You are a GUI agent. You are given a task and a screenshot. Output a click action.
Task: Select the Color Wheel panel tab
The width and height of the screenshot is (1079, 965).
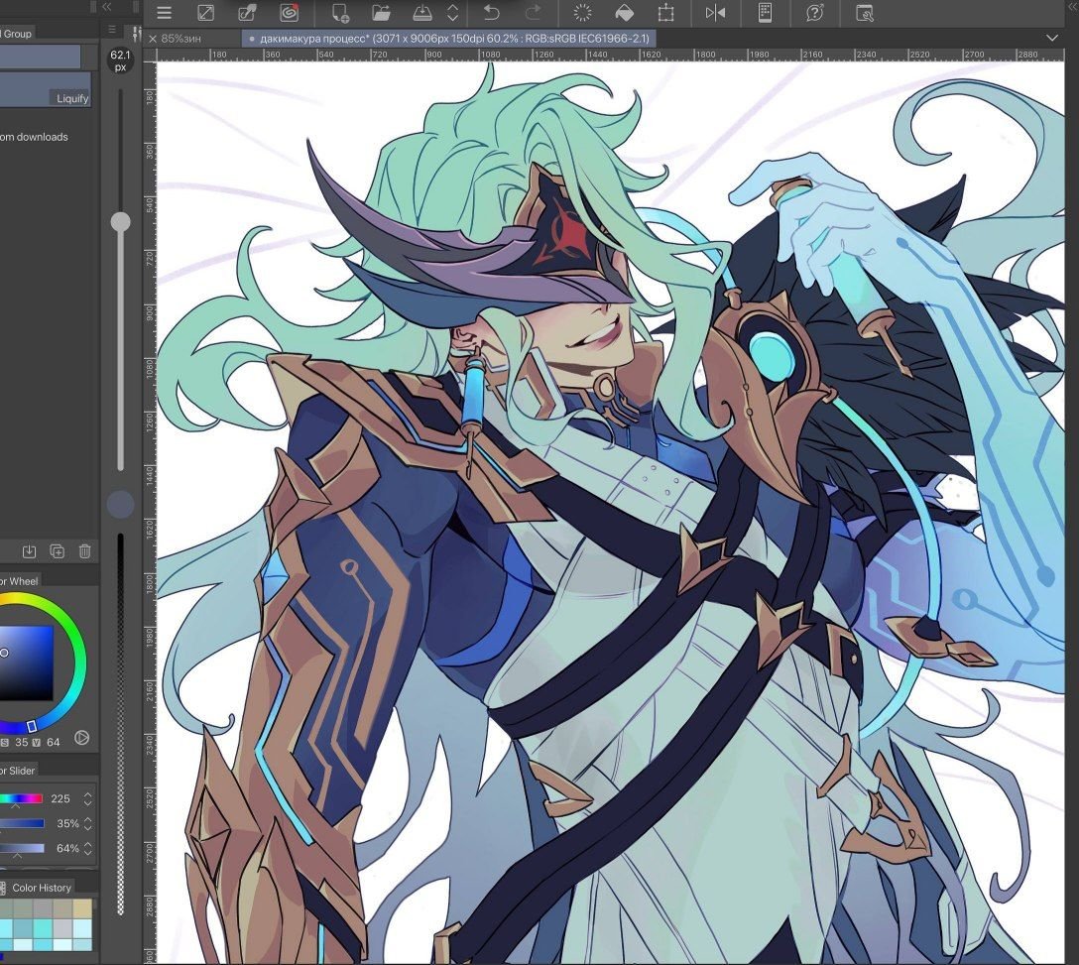pyautogui.click(x=19, y=581)
